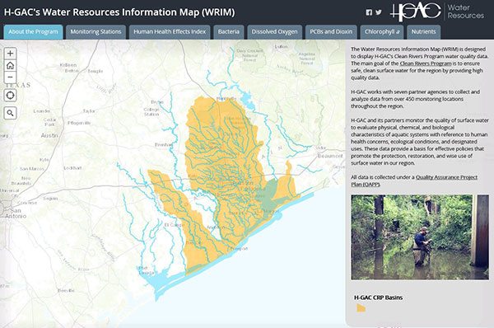Click the home extent icon
Screen dimensions: 494x328
pyautogui.click(x=10, y=65)
